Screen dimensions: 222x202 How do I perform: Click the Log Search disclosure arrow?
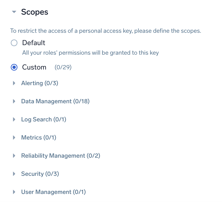[x=14, y=119]
